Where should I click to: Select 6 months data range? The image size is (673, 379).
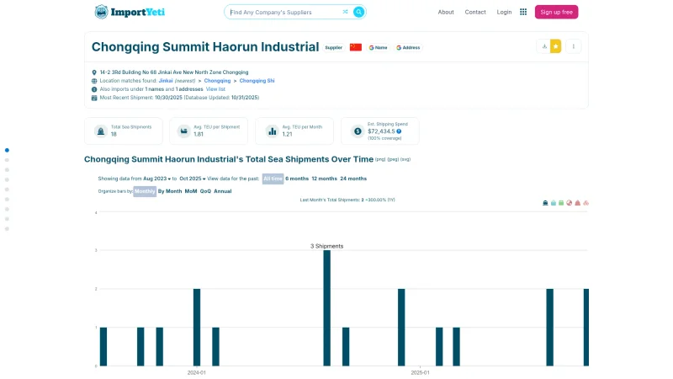297,179
